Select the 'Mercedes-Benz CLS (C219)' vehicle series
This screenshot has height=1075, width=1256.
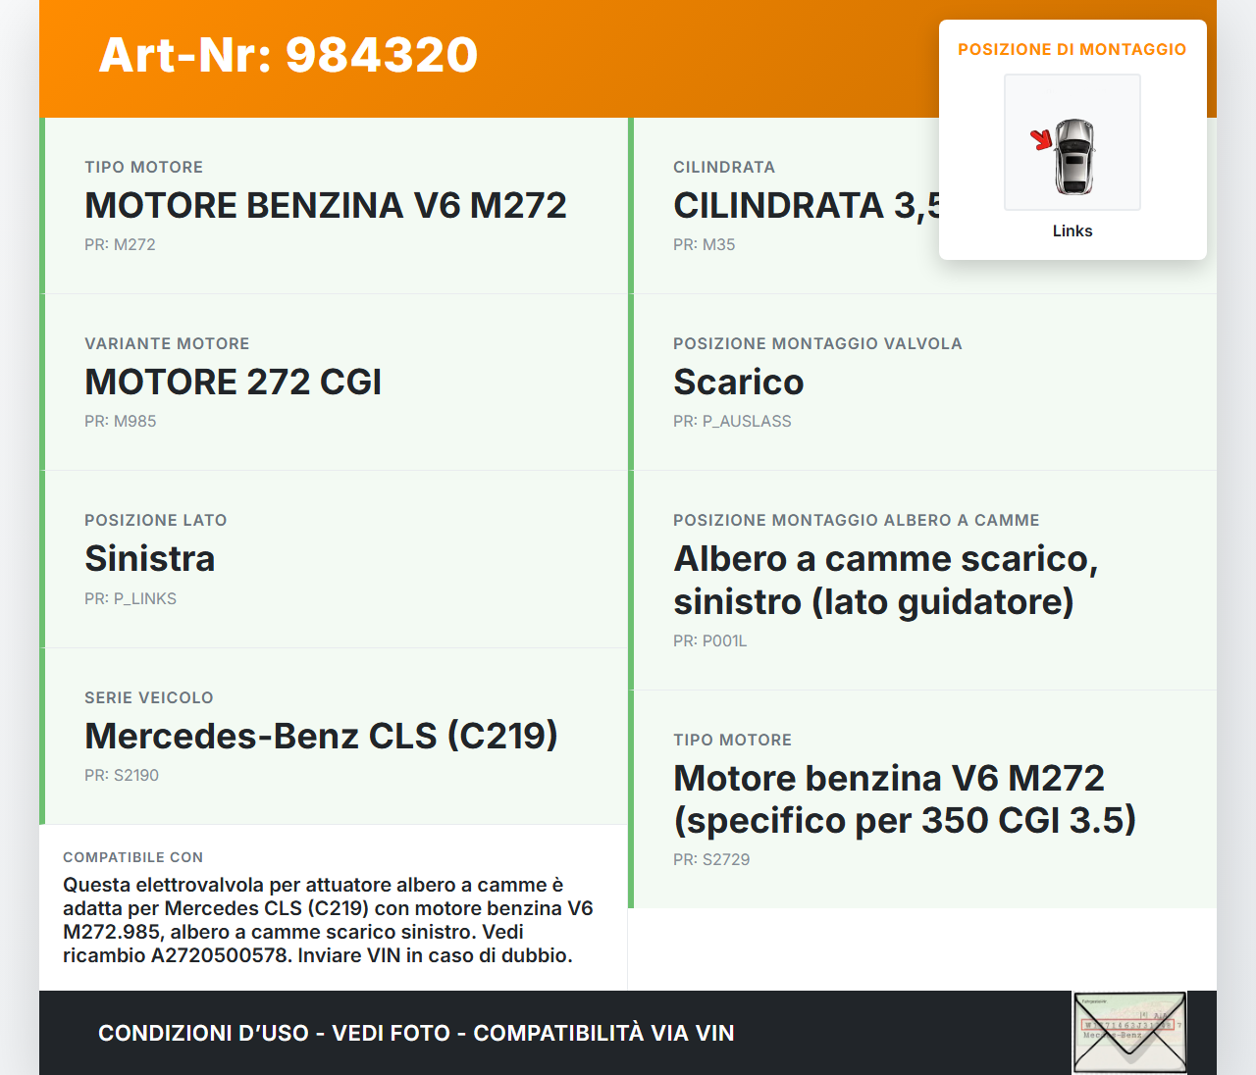pyautogui.click(x=321, y=736)
